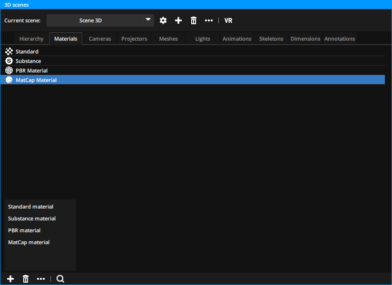Go to the Projectors tab
This screenshot has width=392, height=285.
coord(134,38)
